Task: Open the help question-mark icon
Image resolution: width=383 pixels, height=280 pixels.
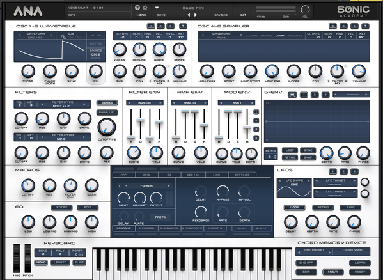Action: point(137,8)
